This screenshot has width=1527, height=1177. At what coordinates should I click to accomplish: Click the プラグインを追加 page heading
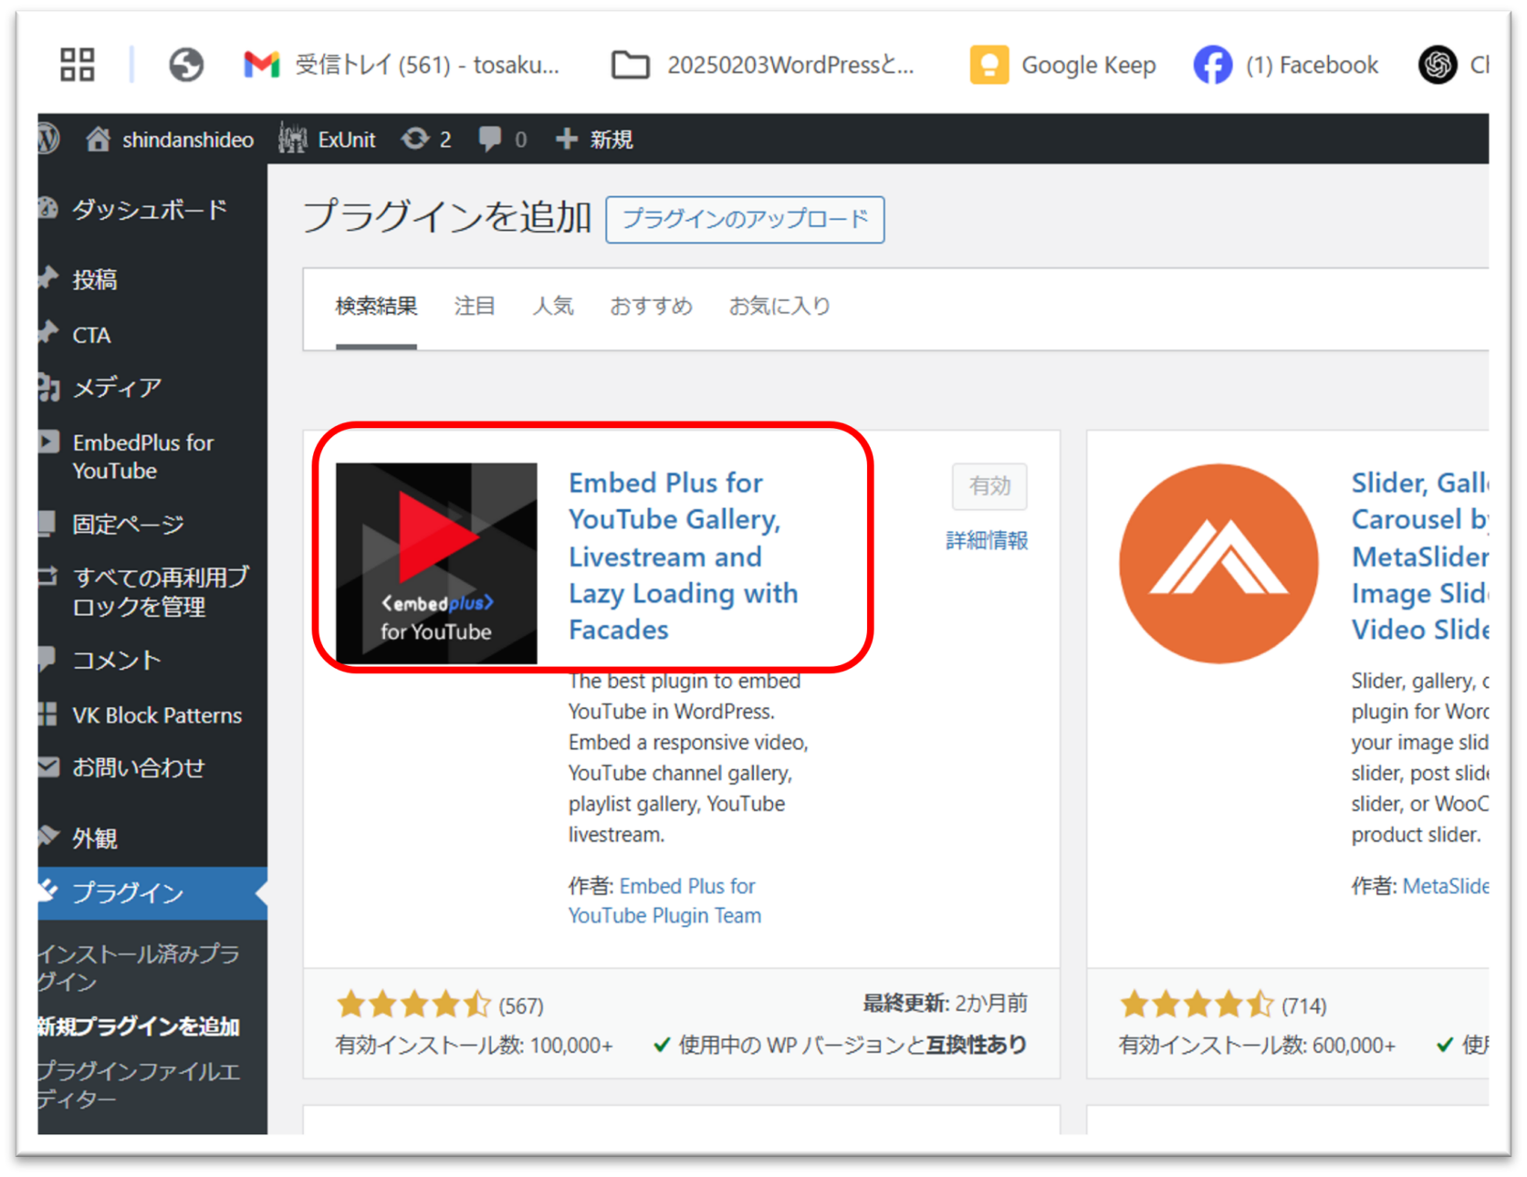(447, 217)
